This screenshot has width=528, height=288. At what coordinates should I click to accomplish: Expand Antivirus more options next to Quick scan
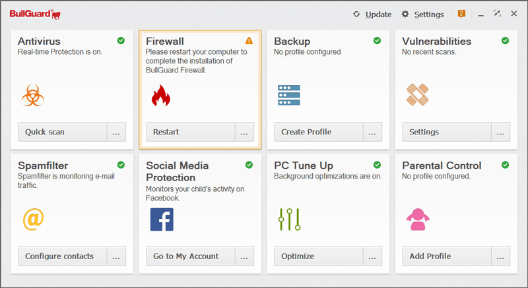tap(116, 132)
